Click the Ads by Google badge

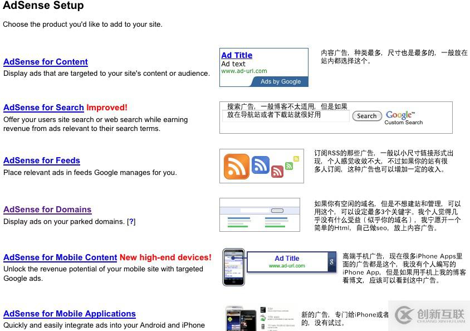(281, 81)
